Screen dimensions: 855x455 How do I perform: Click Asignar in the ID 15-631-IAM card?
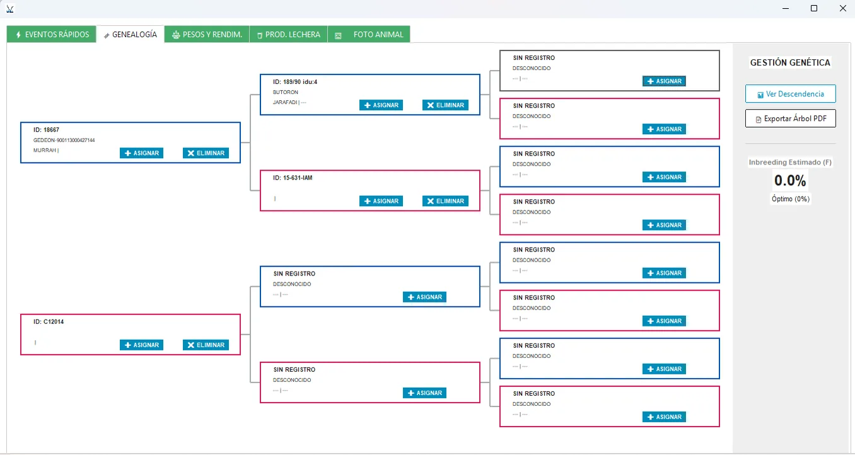click(381, 201)
